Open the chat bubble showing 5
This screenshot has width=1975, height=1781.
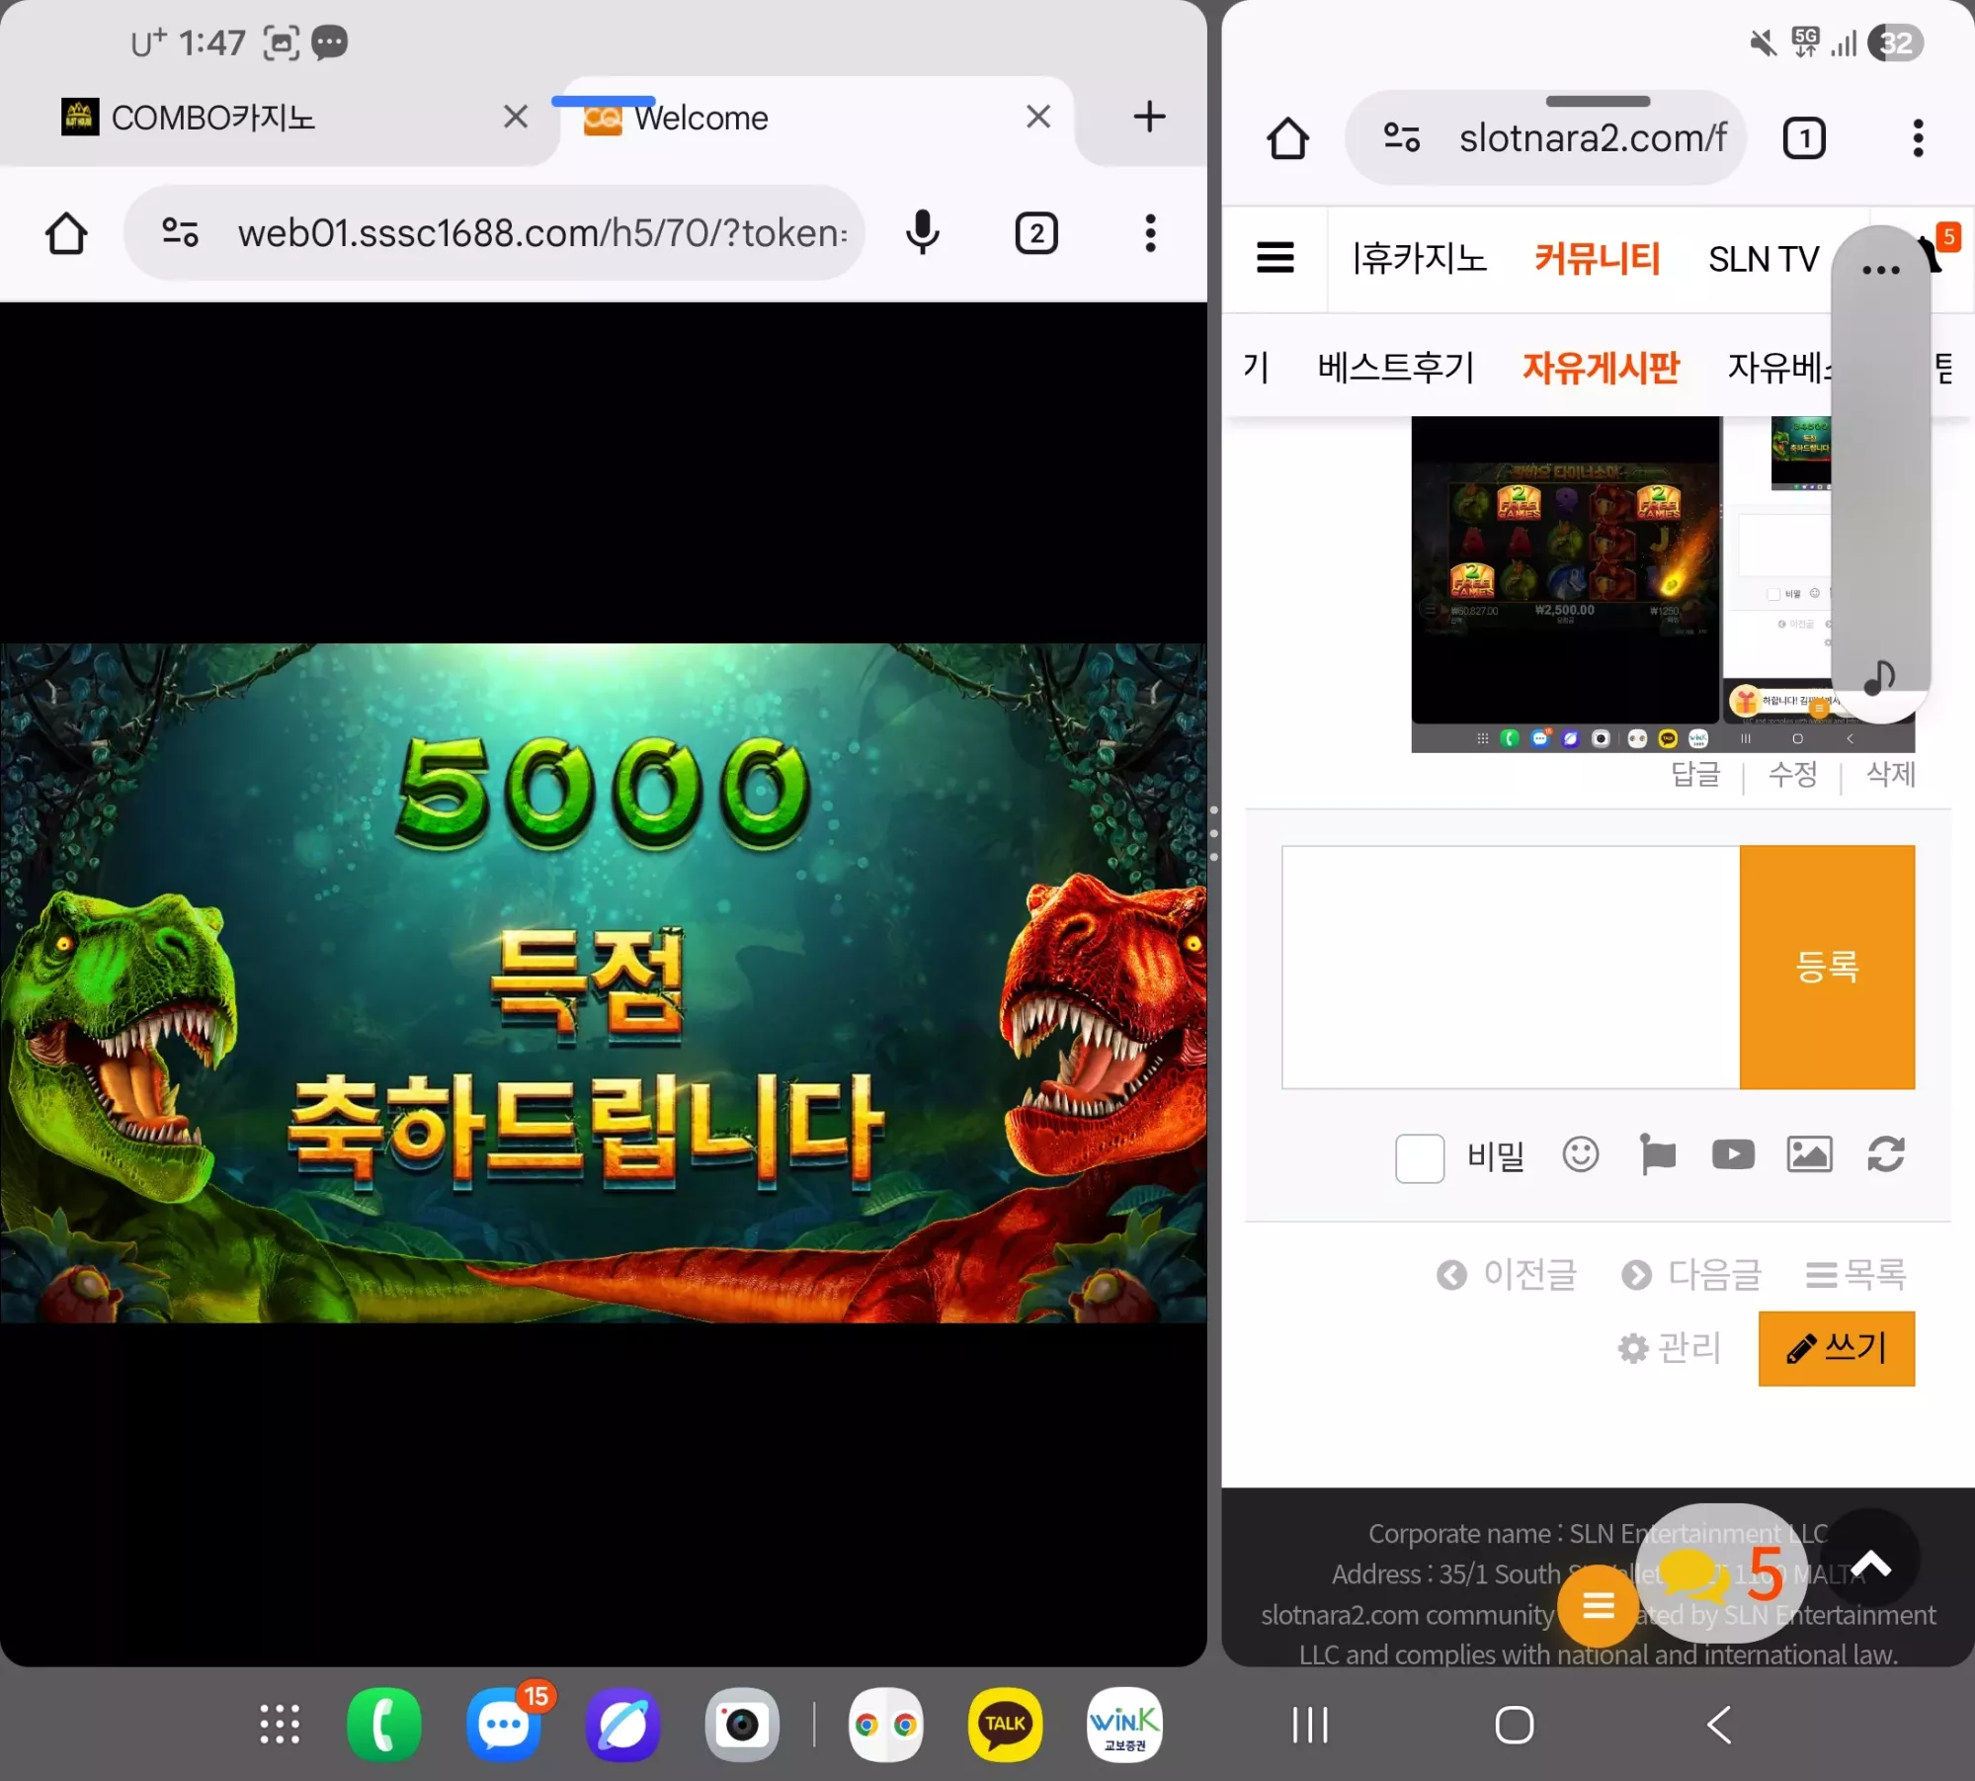1721,1572
